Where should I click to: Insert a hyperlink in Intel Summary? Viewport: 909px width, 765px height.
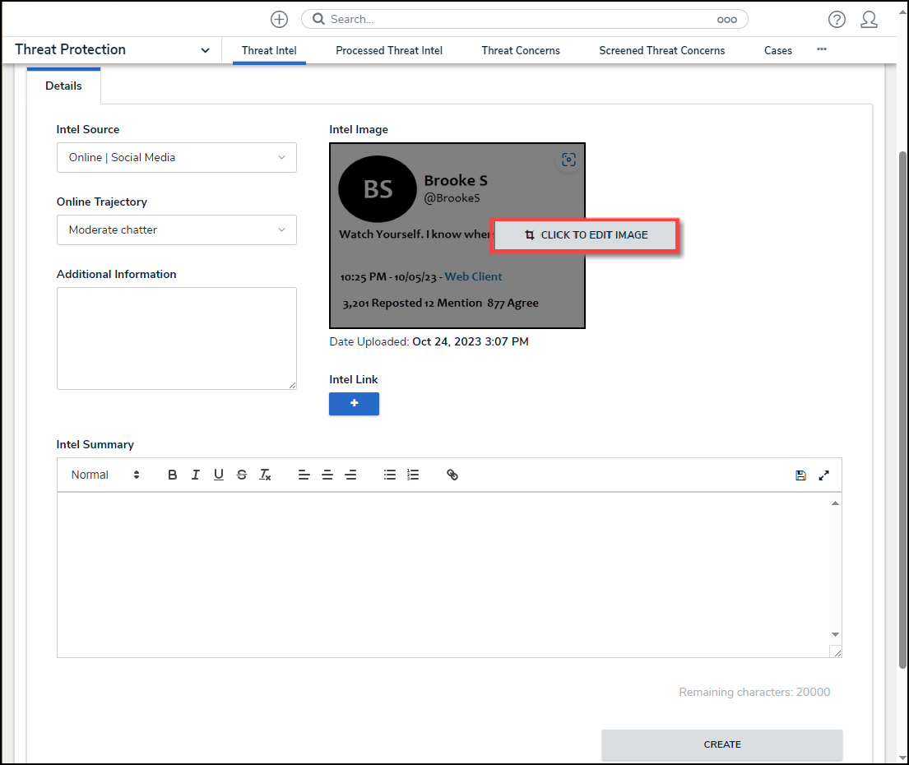click(452, 475)
